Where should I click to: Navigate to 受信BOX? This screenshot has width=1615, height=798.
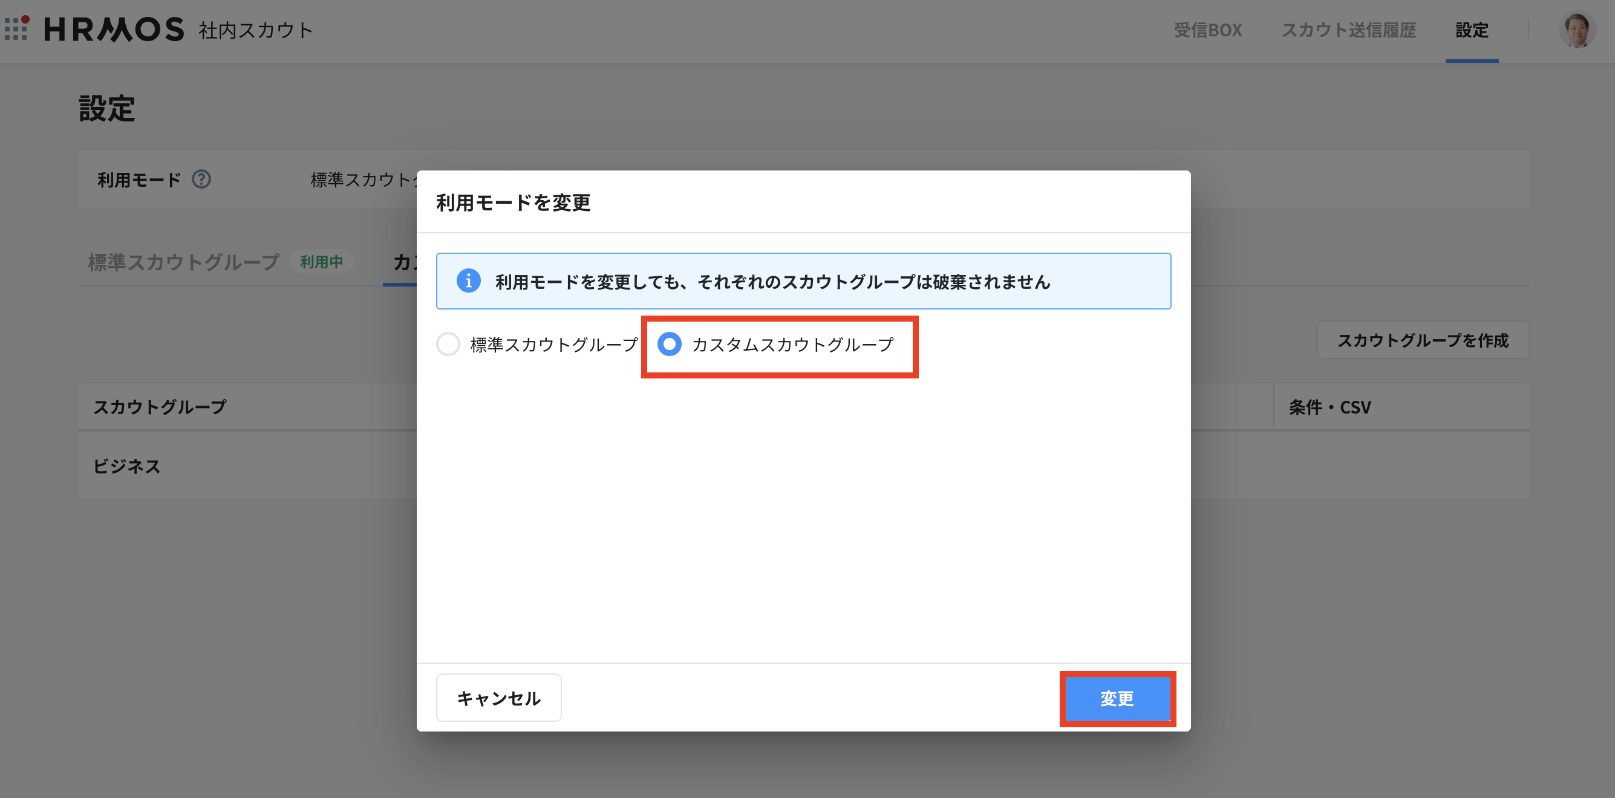click(1207, 30)
